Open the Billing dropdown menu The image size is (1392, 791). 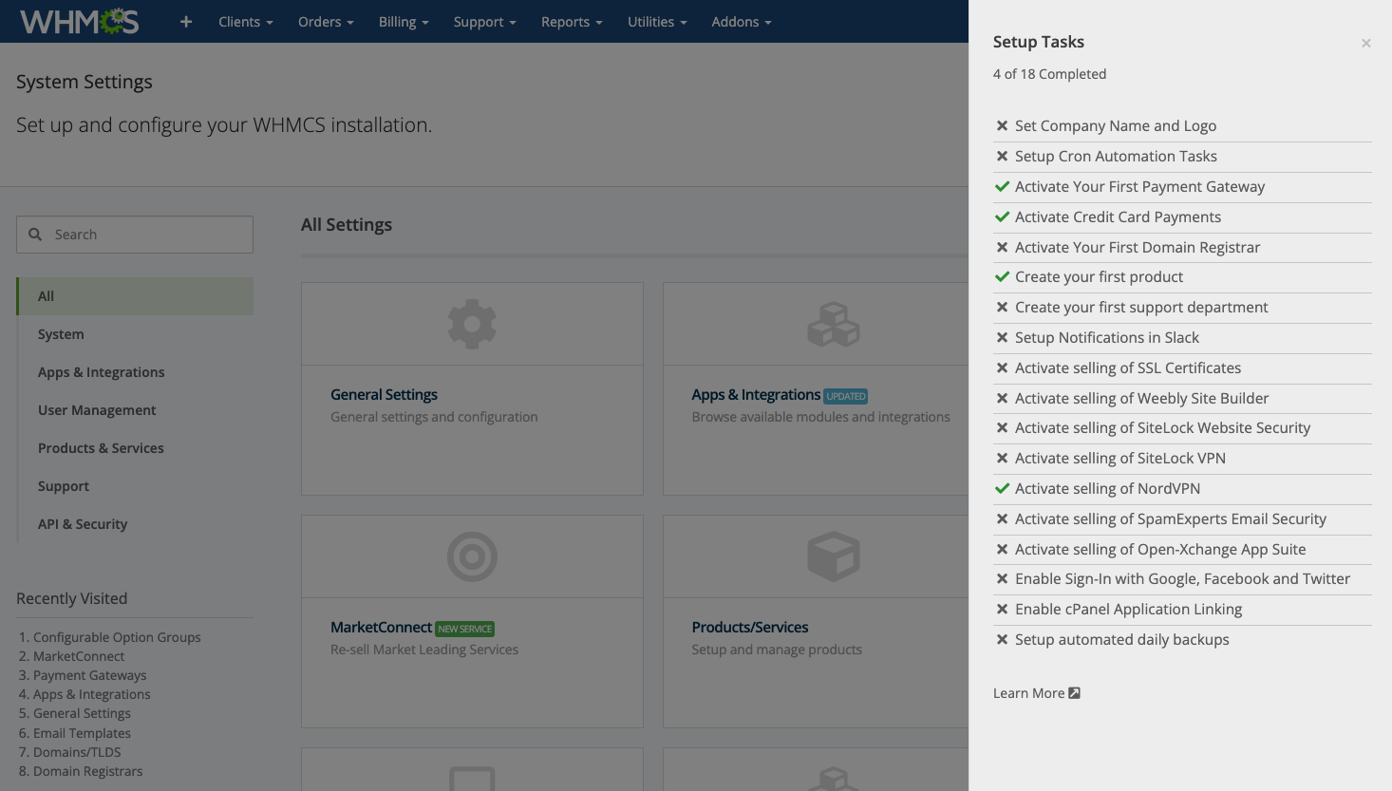coord(403,21)
